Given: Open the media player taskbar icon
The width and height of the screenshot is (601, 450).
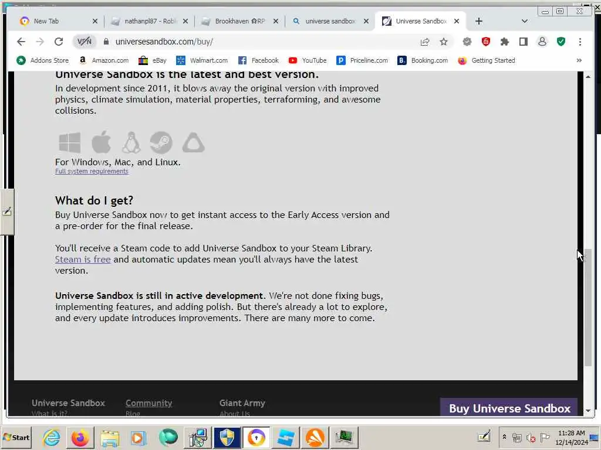Looking at the screenshot, I should point(139,437).
